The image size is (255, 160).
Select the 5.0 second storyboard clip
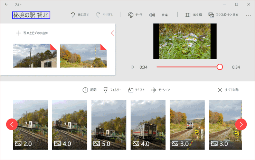(x=109, y=125)
